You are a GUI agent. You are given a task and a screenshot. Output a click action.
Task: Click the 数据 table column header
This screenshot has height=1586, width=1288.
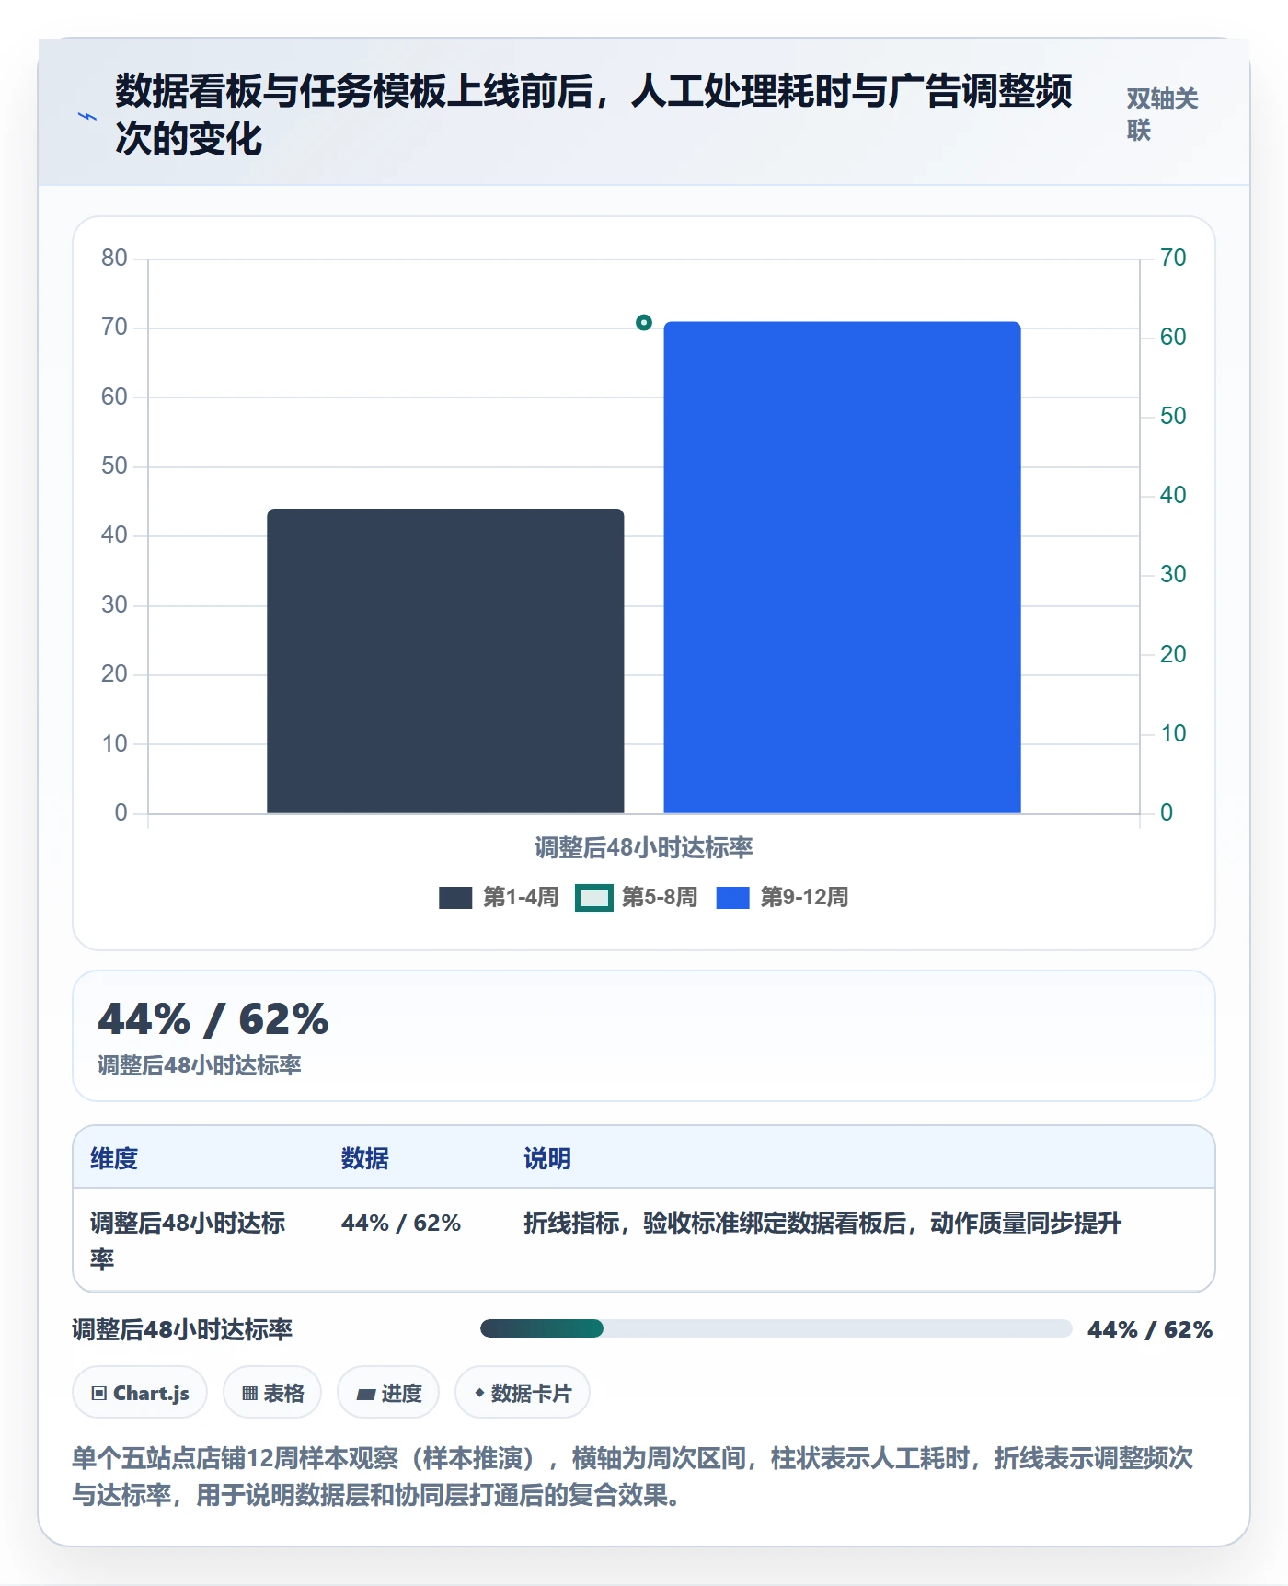pyautogui.click(x=365, y=1158)
